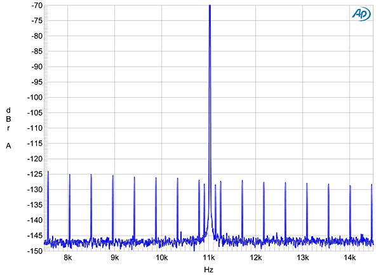Click the A unit label under dBr
This screenshot has width=381, height=280.
tap(8, 146)
